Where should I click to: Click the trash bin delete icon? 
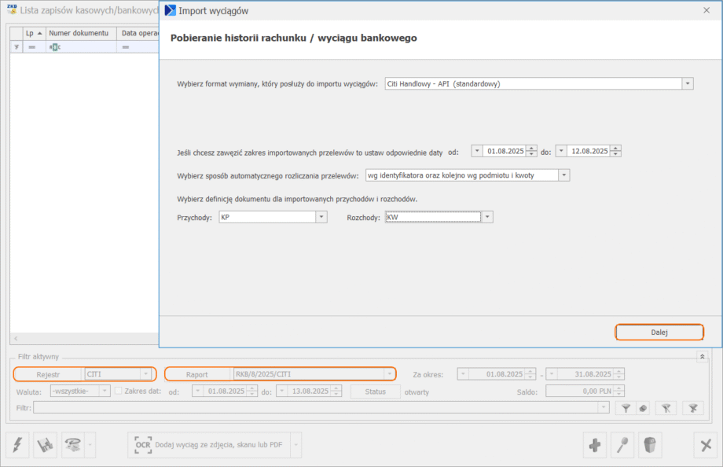tap(649, 446)
